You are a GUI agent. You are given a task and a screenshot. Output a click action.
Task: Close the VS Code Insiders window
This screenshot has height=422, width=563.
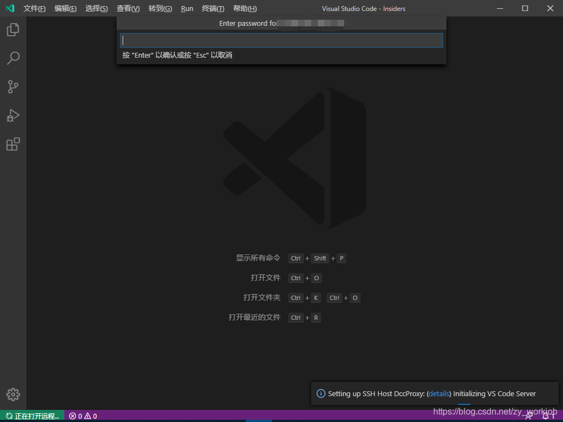[x=550, y=8]
